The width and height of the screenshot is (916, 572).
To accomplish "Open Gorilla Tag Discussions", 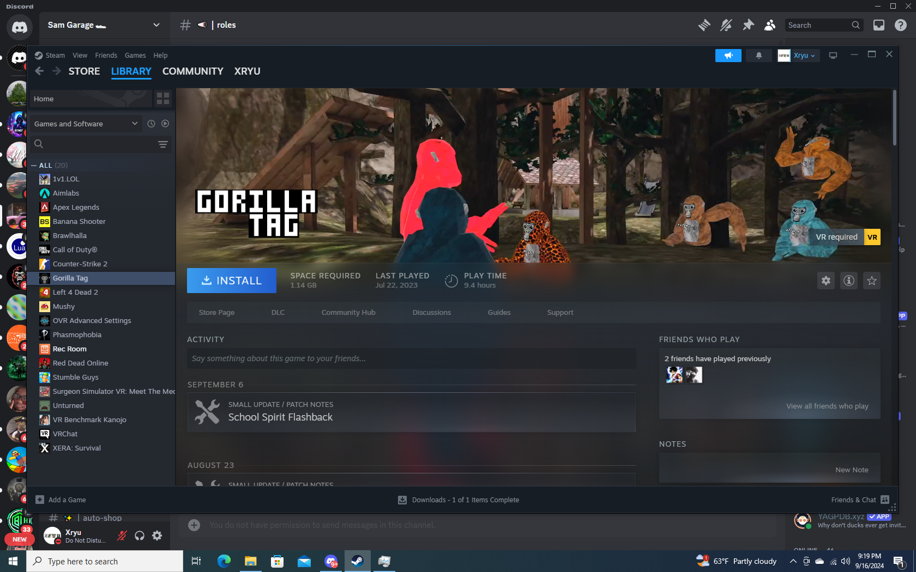I will click(432, 313).
